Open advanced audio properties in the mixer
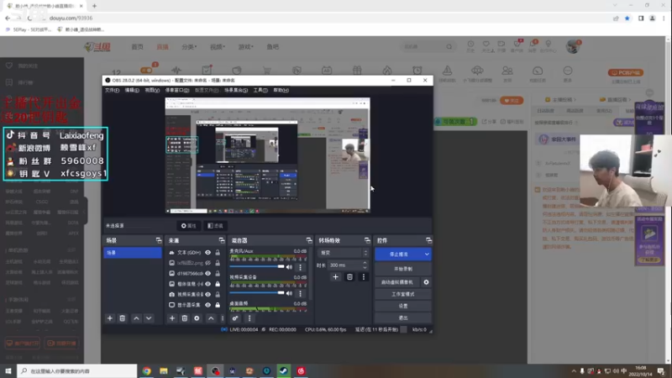The image size is (672, 378). click(x=235, y=318)
